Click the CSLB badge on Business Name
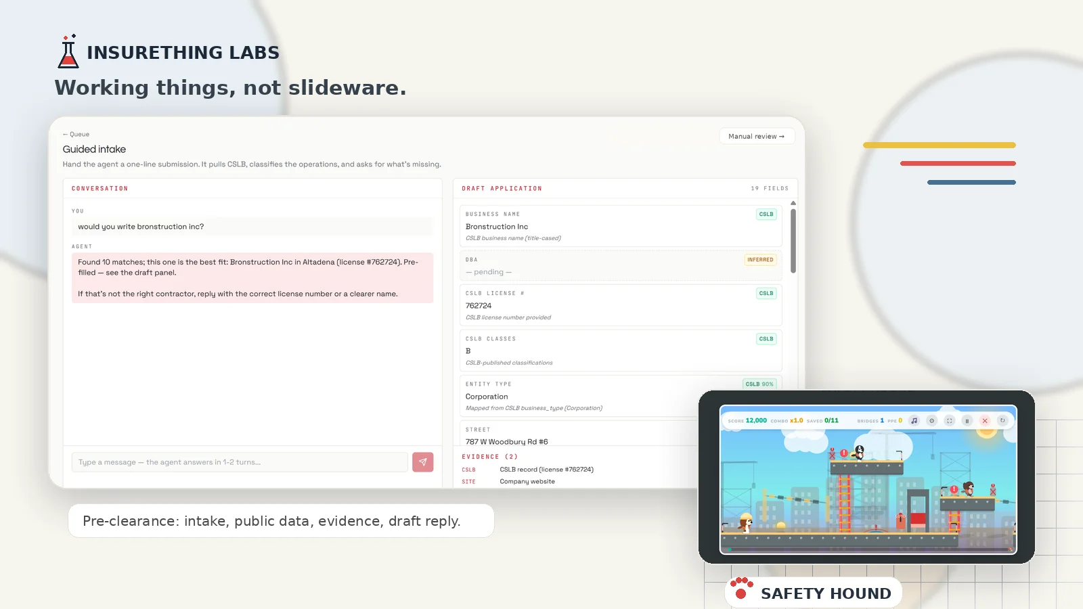 tap(766, 214)
